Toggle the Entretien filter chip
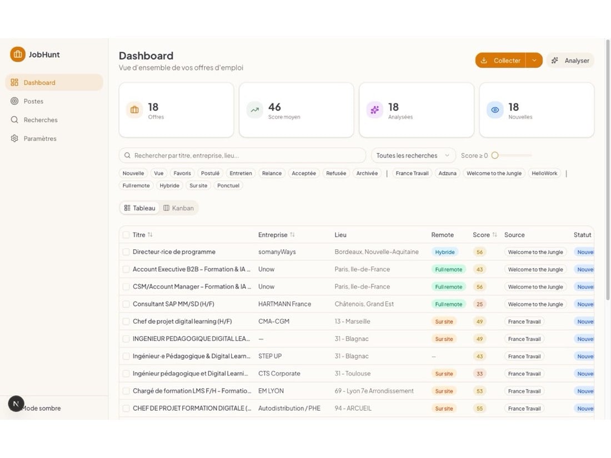This screenshot has height=458, width=611. click(x=241, y=173)
